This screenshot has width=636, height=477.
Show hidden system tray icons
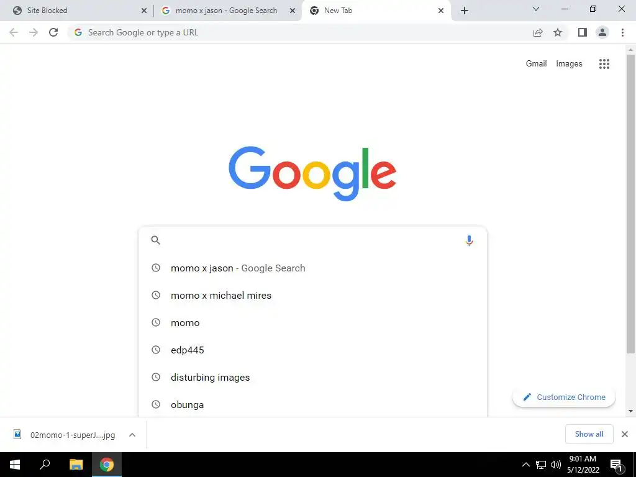525,465
